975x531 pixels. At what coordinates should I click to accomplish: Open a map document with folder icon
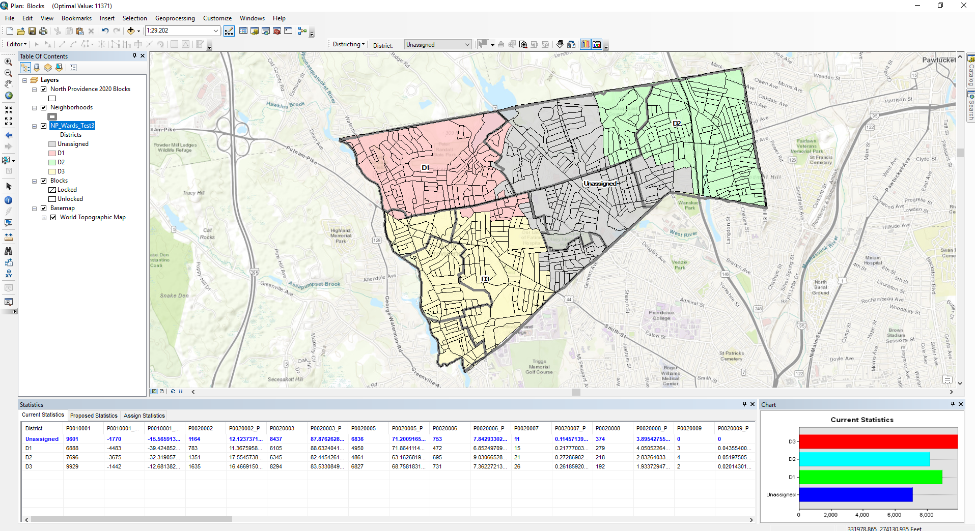[x=21, y=31]
